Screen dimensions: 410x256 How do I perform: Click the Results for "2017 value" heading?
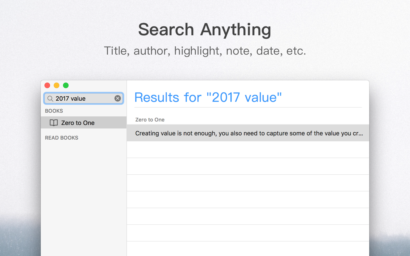tap(208, 97)
